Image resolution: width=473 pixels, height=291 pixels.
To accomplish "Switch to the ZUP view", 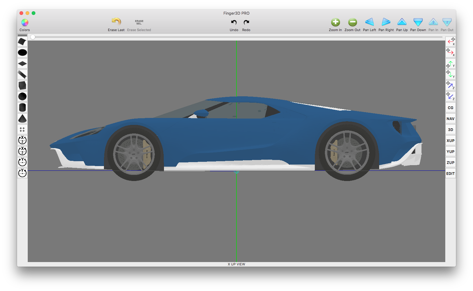I will [x=450, y=162].
